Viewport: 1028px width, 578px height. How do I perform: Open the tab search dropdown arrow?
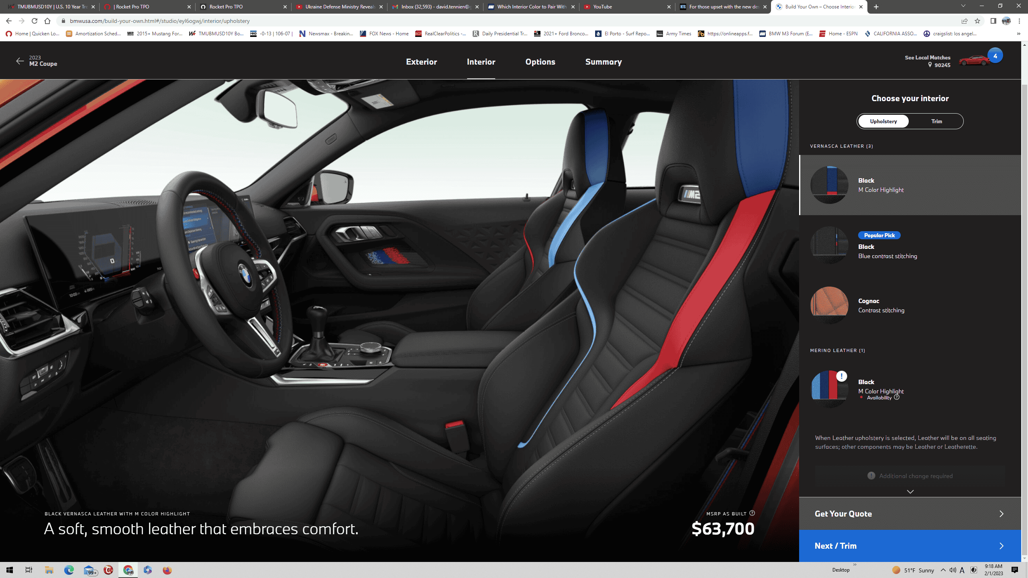click(x=963, y=6)
